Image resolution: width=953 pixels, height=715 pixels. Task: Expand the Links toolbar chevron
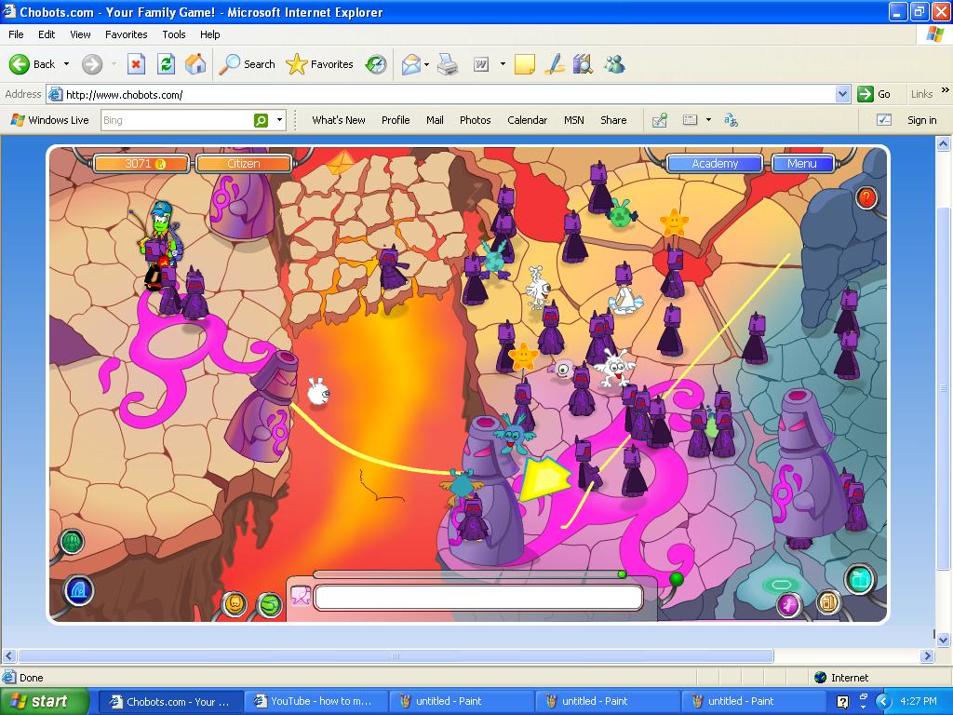946,90
